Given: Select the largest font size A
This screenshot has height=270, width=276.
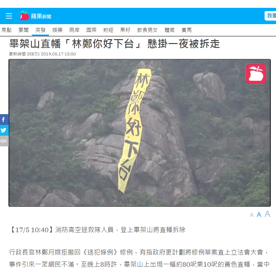Looking at the screenshot, I should coord(268,214).
